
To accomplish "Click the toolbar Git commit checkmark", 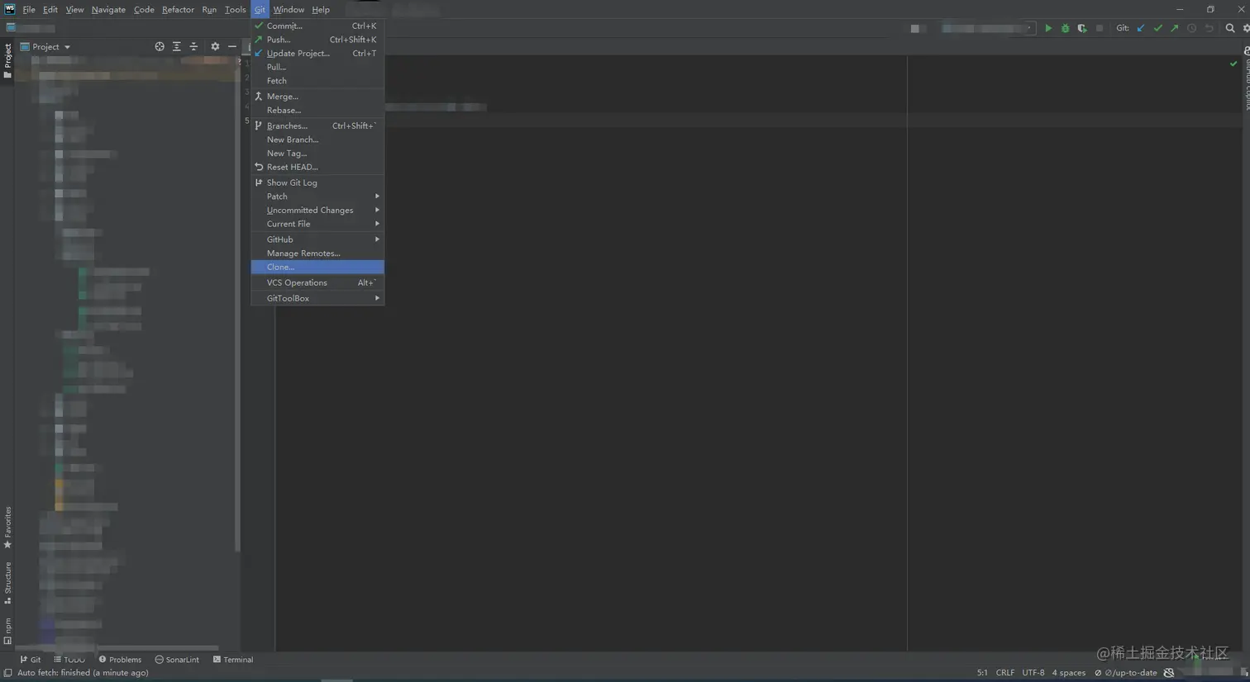I will click(x=1157, y=28).
